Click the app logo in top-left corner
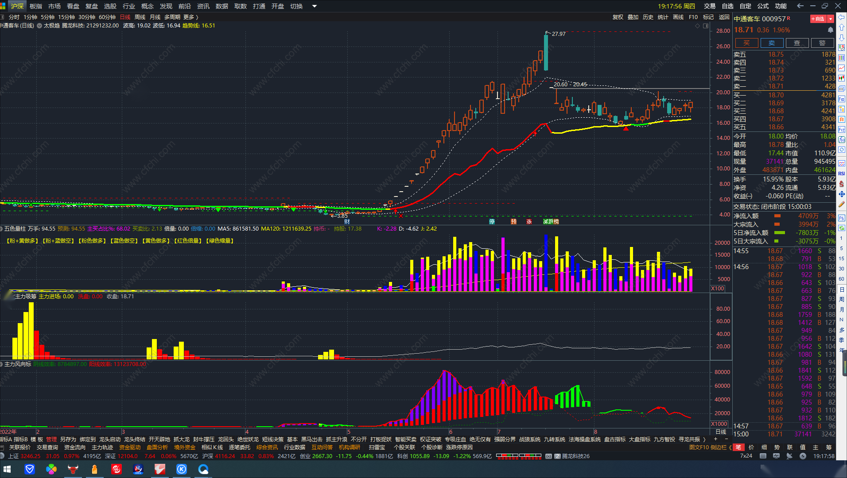Screen dimensions: 847x478 [4, 6]
